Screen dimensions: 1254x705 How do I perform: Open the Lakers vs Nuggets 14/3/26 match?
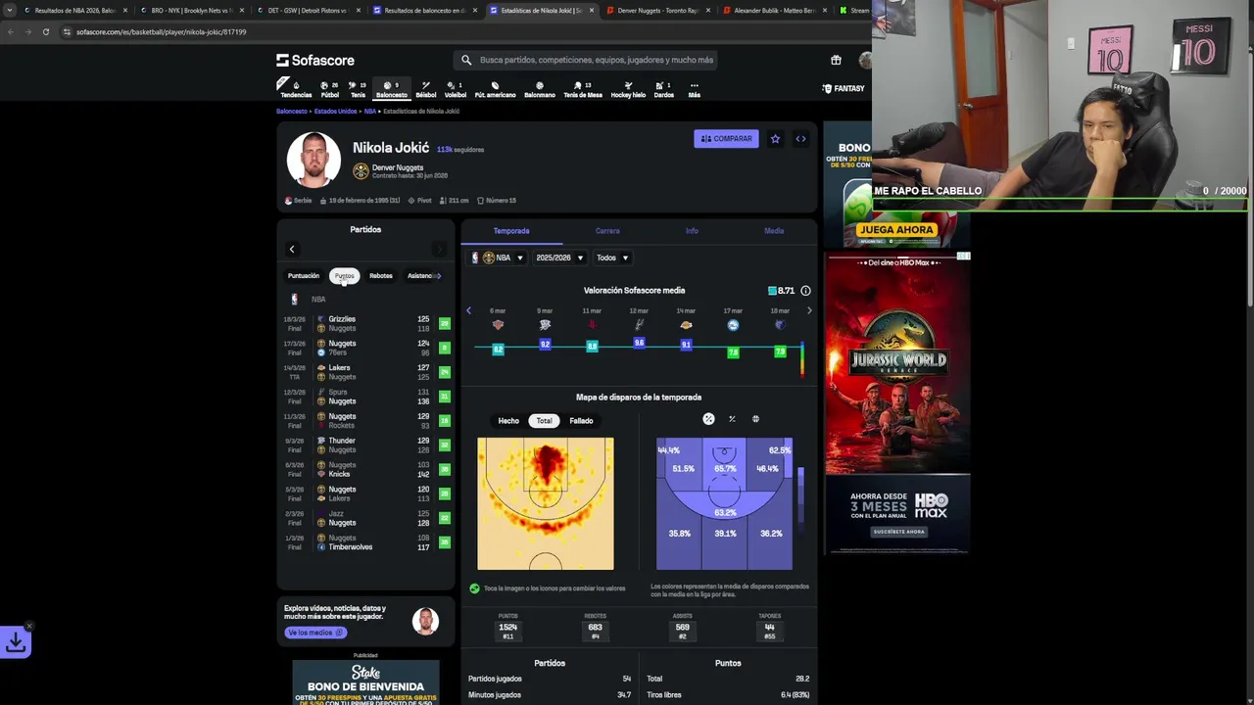(365, 372)
